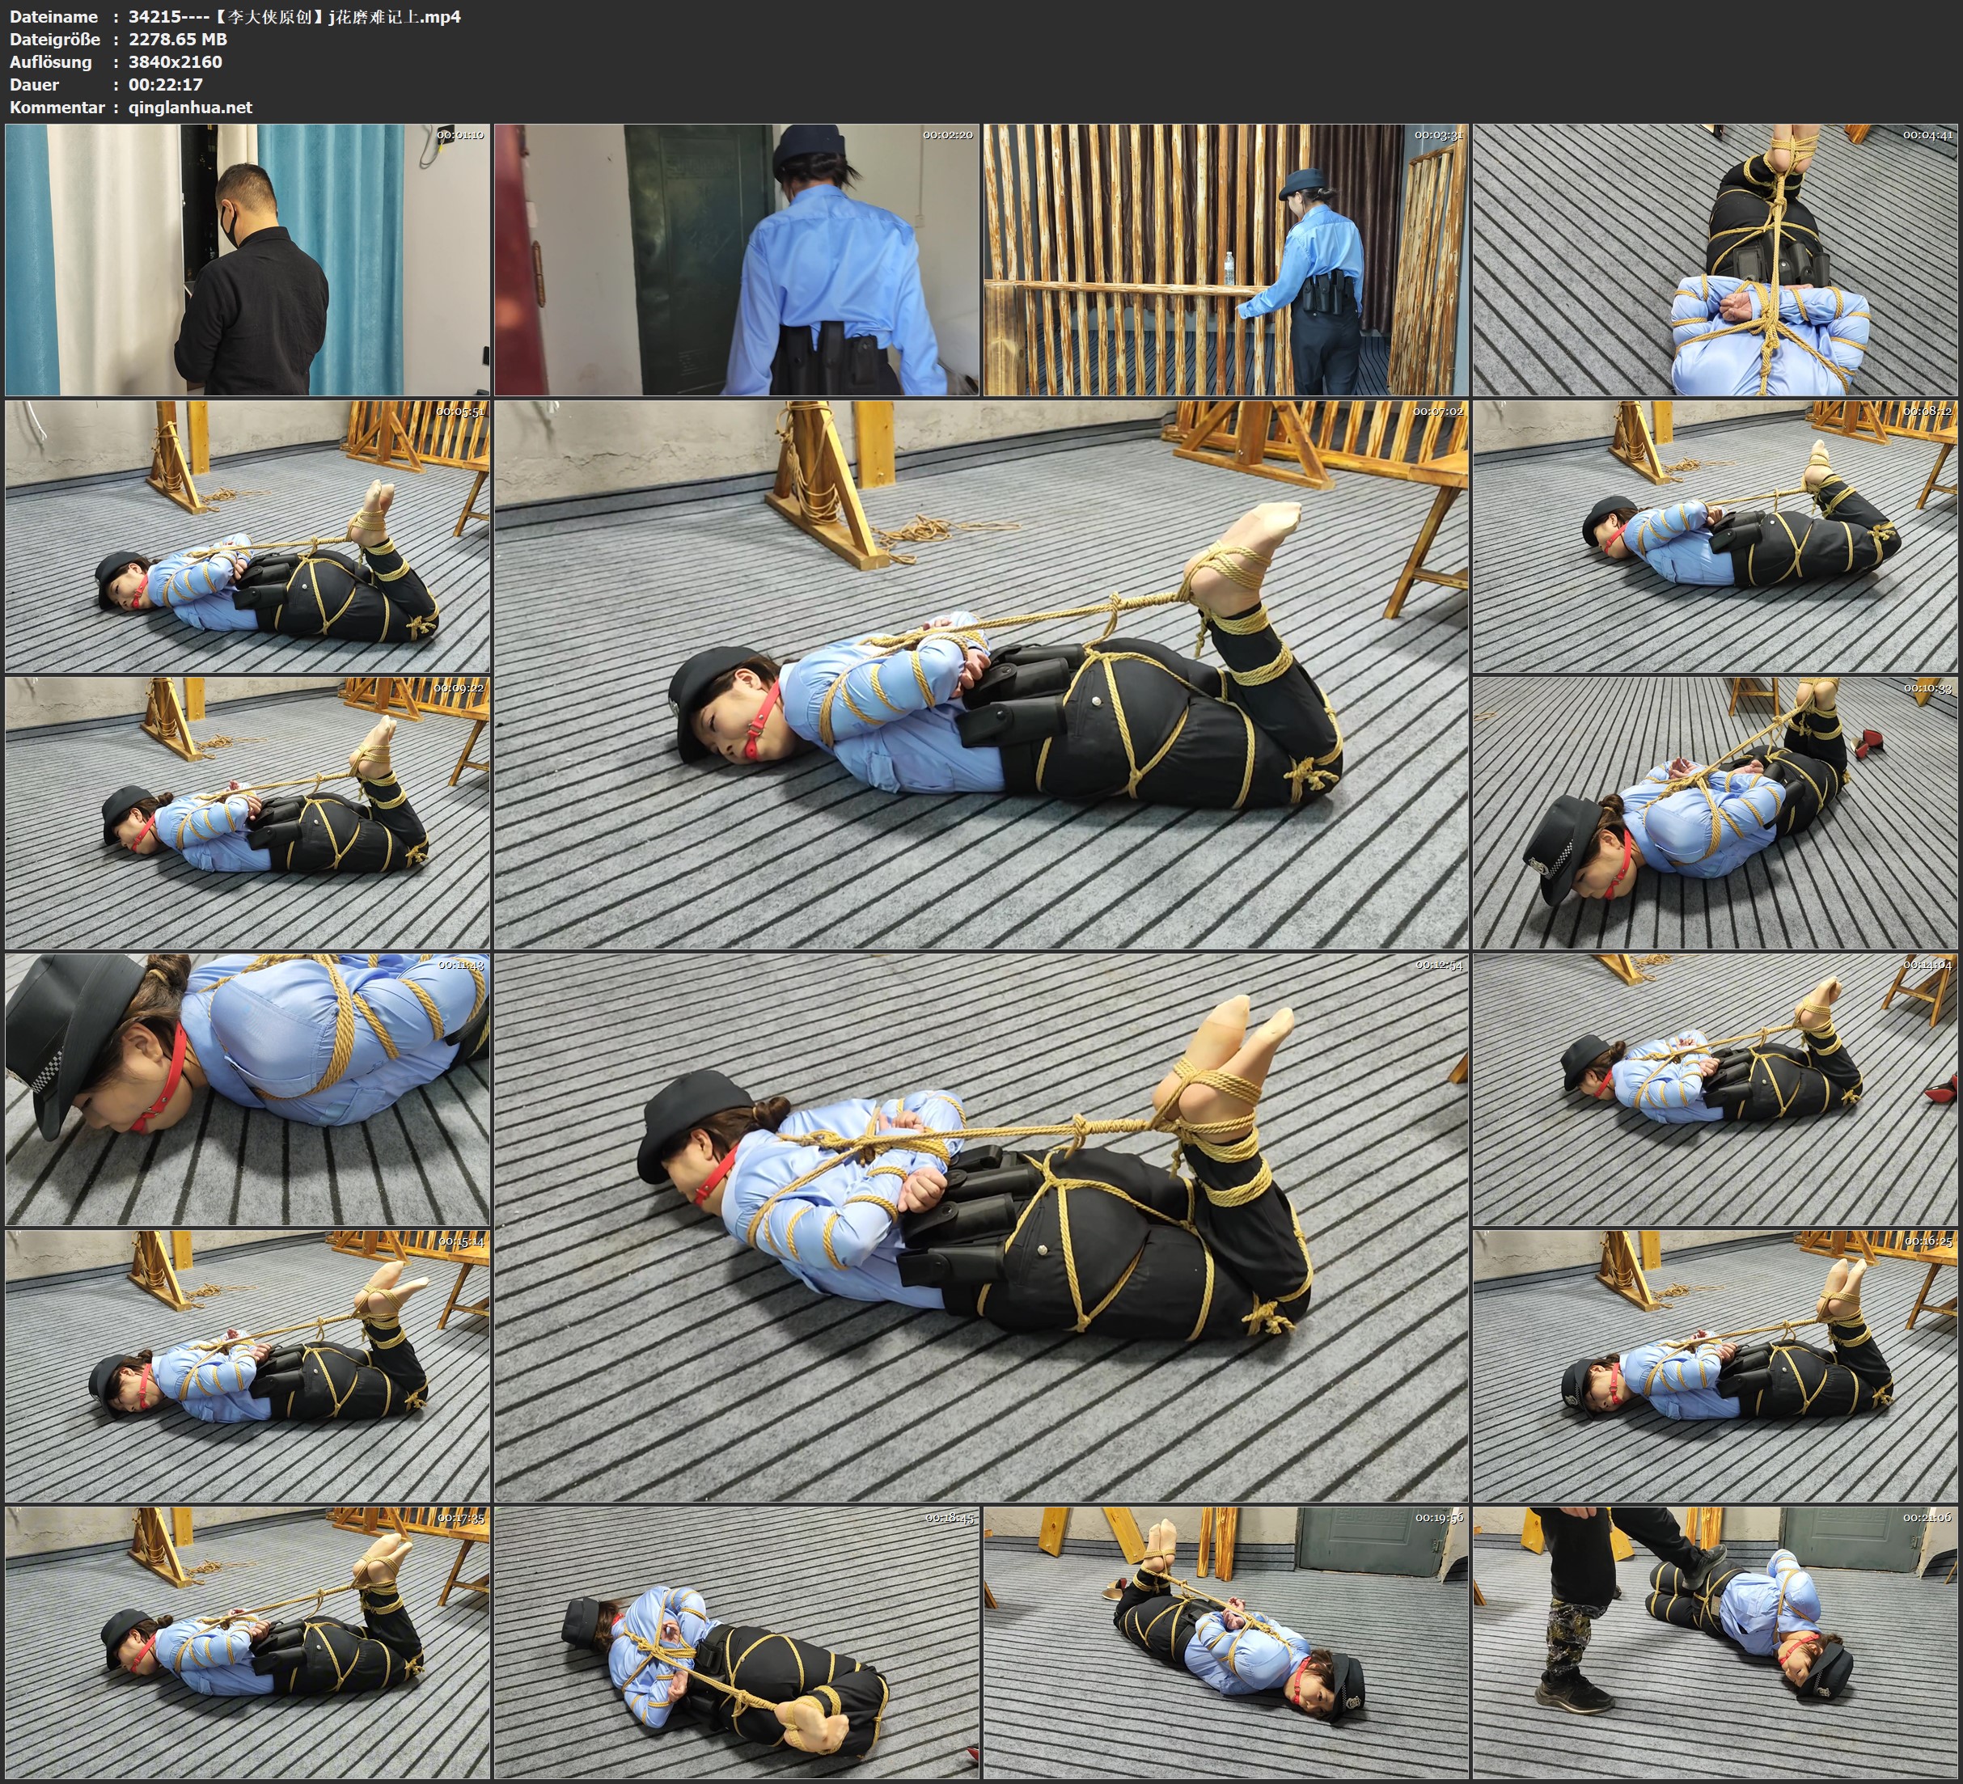Select the frame at 00:16:25
Image resolution: width=1963 pixels, height=1784 pixels.
point(1714,1365)
